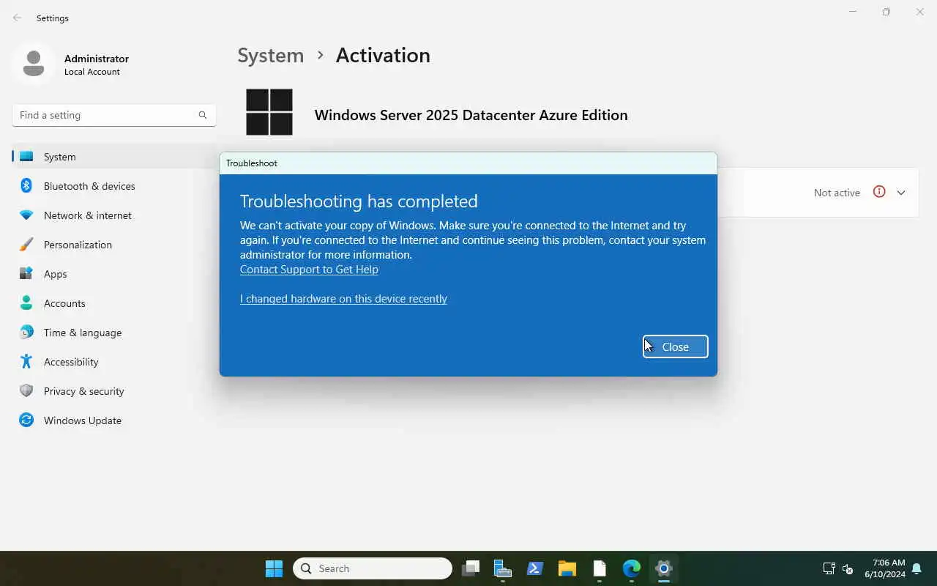Close the Settings window
Screen dimensions: 937x586
920,12
